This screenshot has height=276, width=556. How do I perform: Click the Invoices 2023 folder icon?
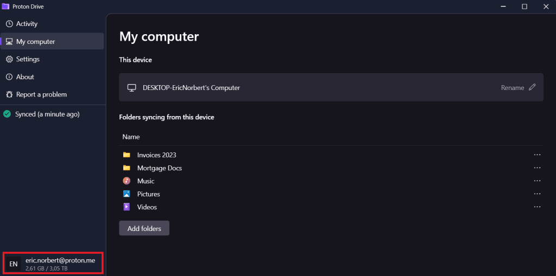pos(127,155)
